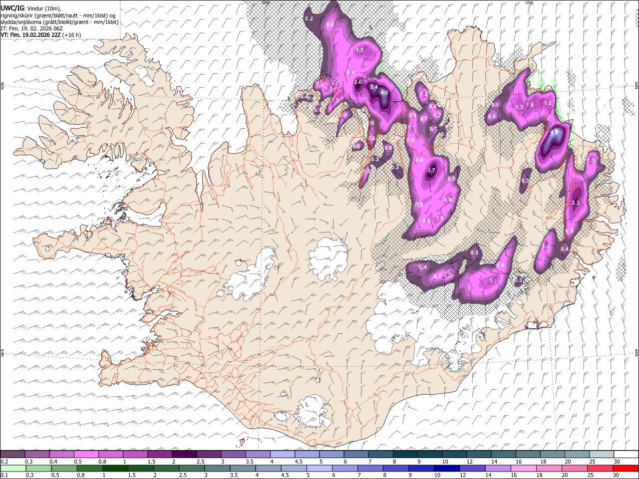Click the '0.1' label under the rain legend
Image resolution: width=639 pixels, height=479 pixels.
coord(3,476)
